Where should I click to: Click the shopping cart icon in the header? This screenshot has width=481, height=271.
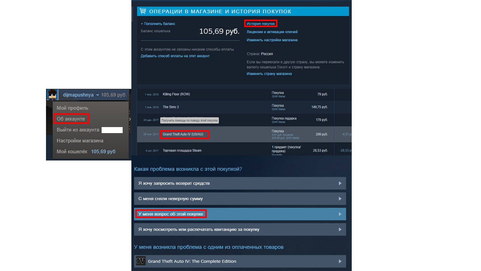click(x=143, y=11)
